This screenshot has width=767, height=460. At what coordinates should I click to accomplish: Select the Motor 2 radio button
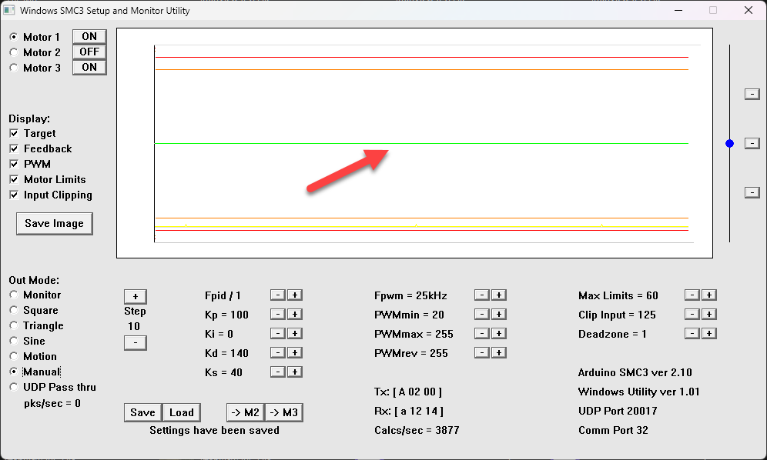coord(14,52)
